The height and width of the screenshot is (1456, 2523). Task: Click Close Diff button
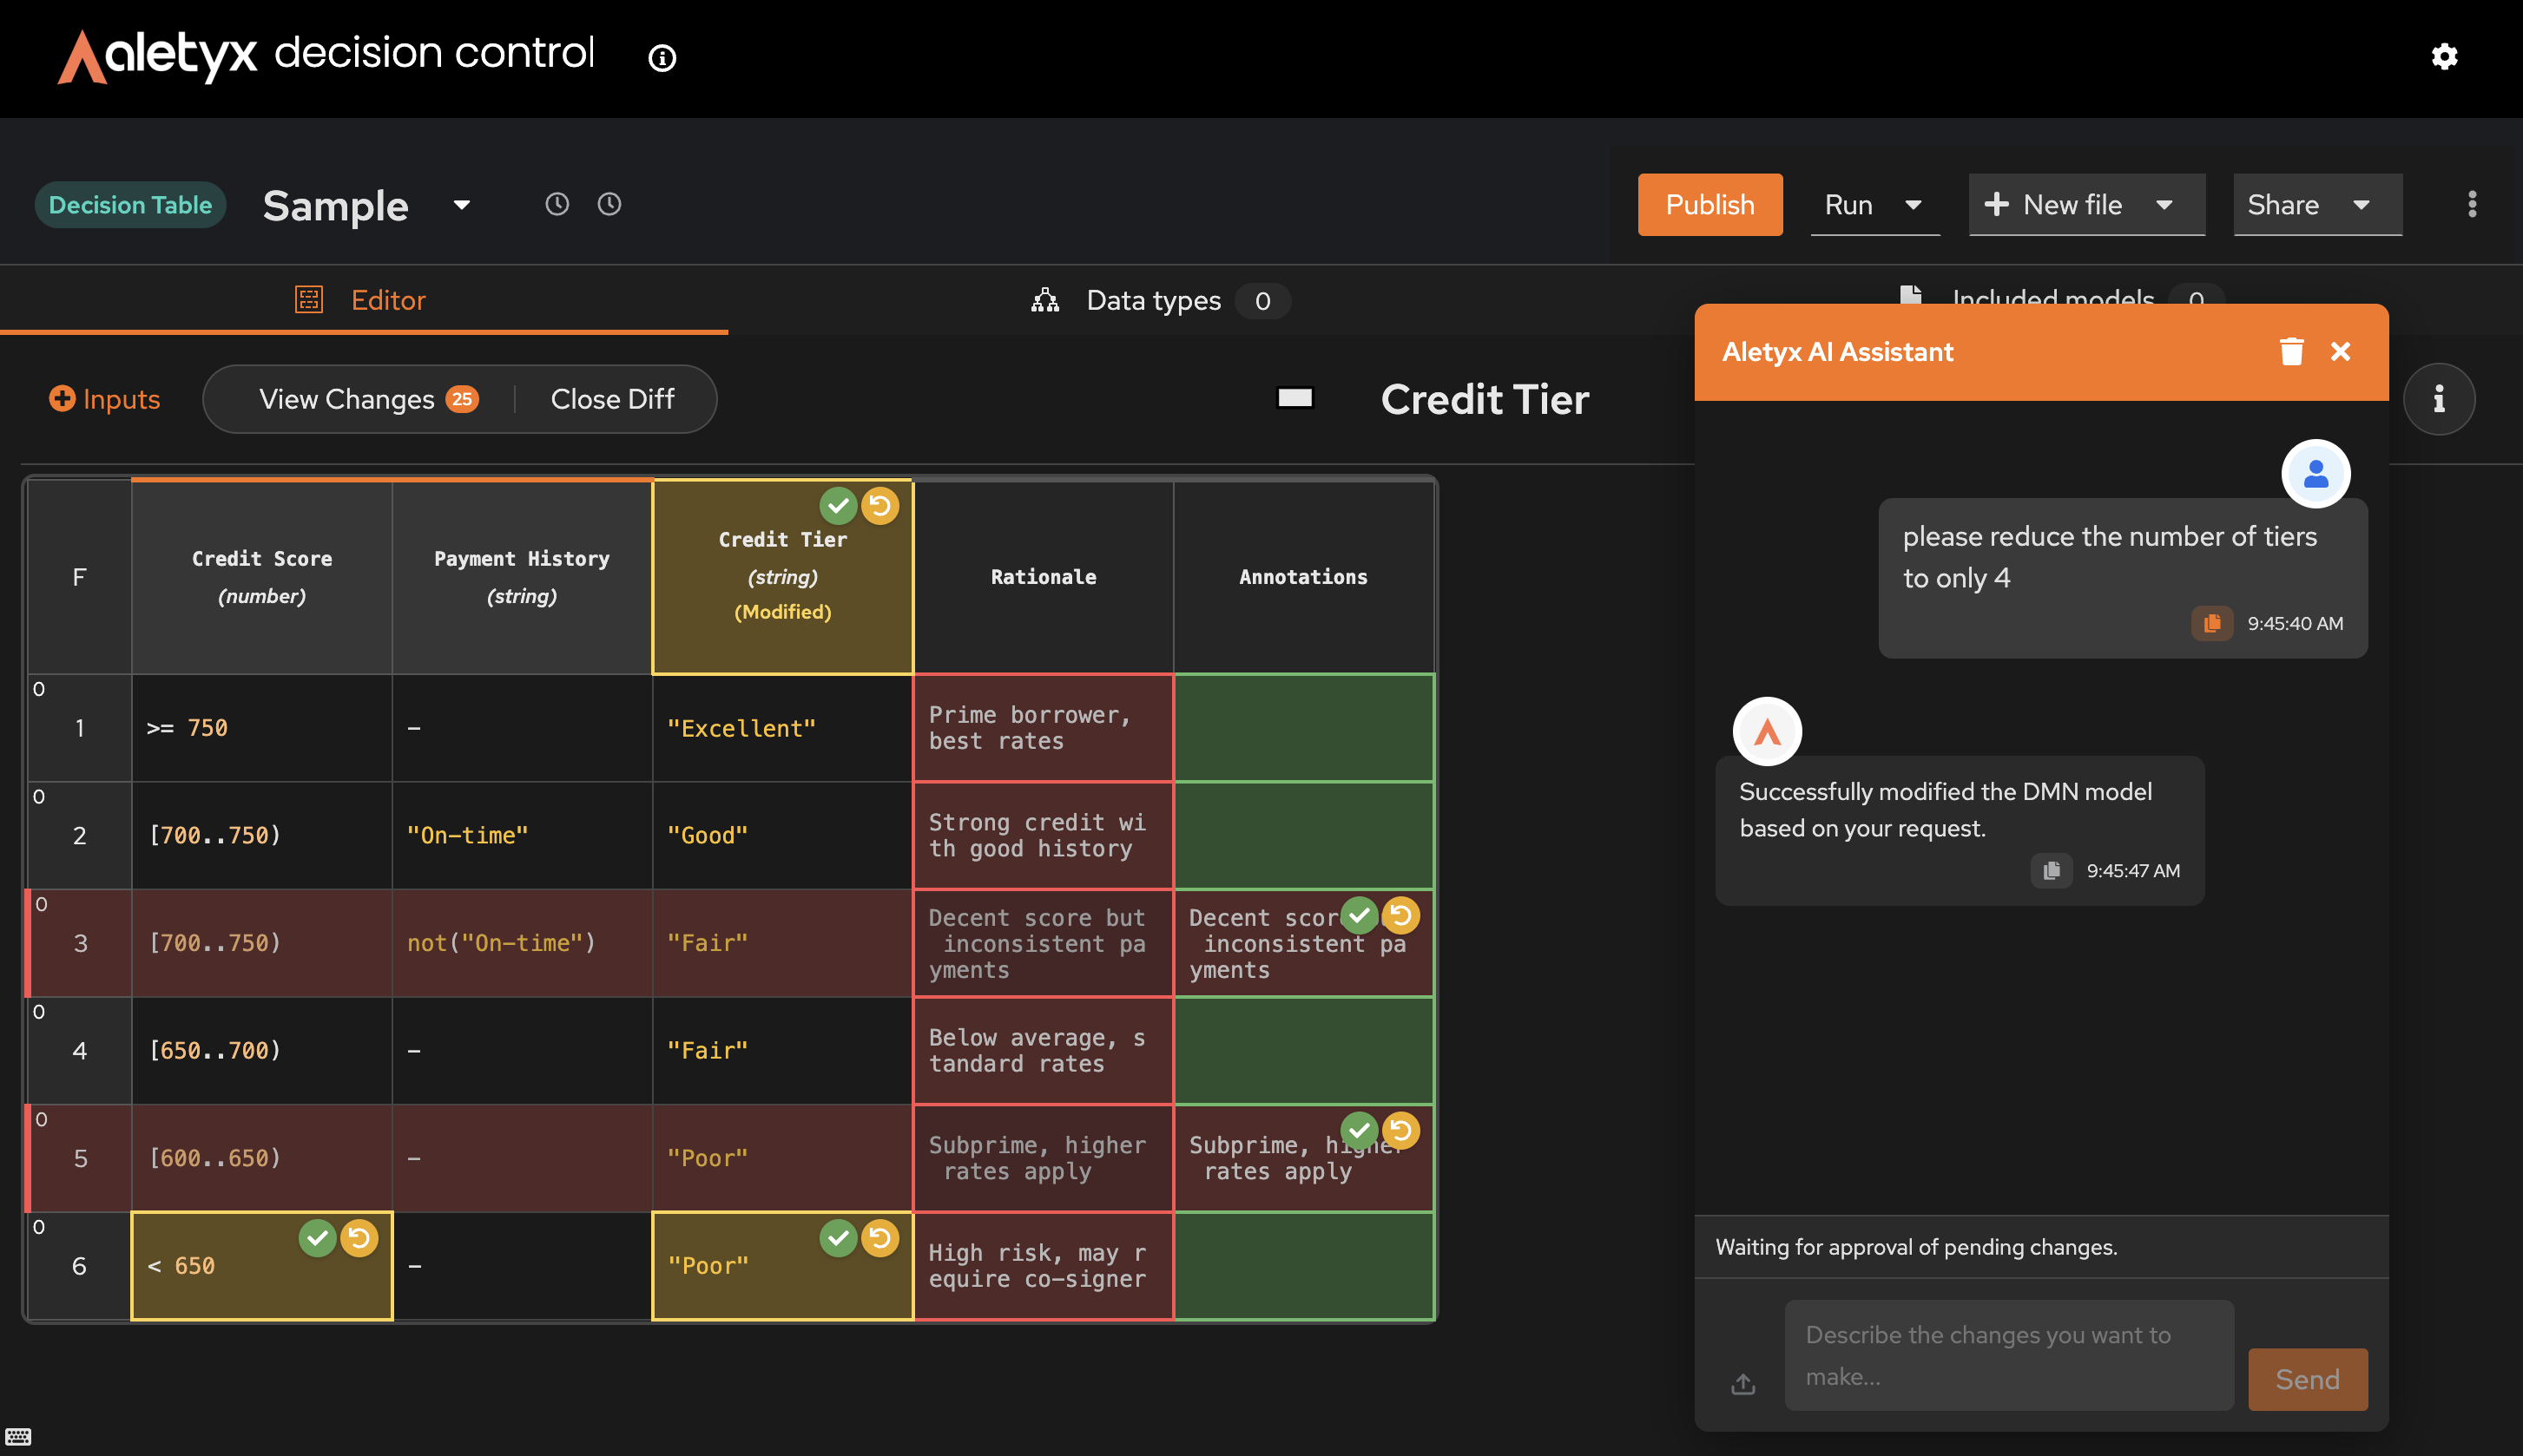pyautogui.click(x=612, y=399)
